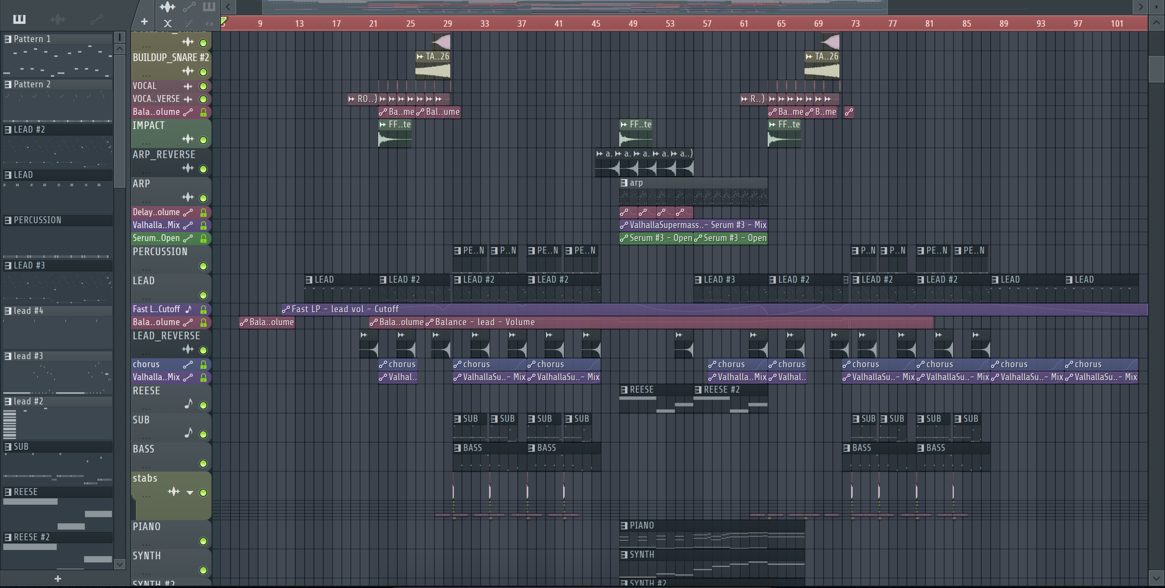1165x588 pixels.
Task: Select PERCUSSION pattern in the picker
Action: (x=58, y=220)
